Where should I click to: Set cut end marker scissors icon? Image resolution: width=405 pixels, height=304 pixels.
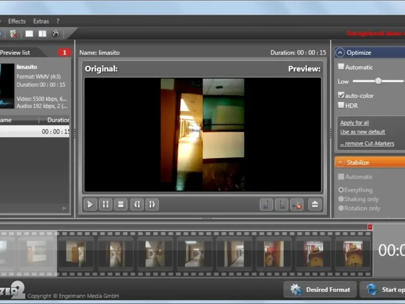(x=281, y=205)
